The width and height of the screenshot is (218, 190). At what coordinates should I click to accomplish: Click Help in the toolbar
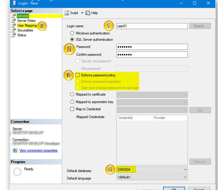pyautogui.click(x=92, y=13)
